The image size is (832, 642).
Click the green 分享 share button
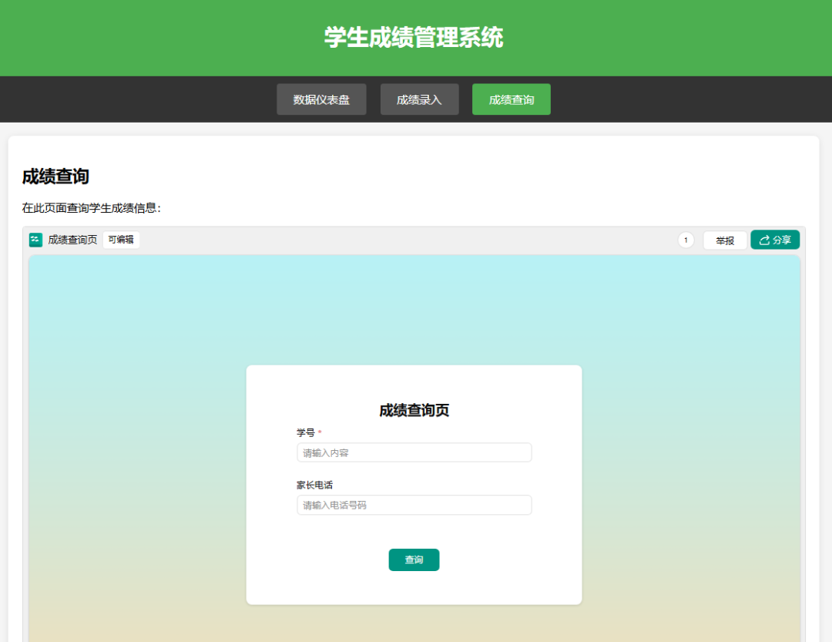[x=774, y=240]
